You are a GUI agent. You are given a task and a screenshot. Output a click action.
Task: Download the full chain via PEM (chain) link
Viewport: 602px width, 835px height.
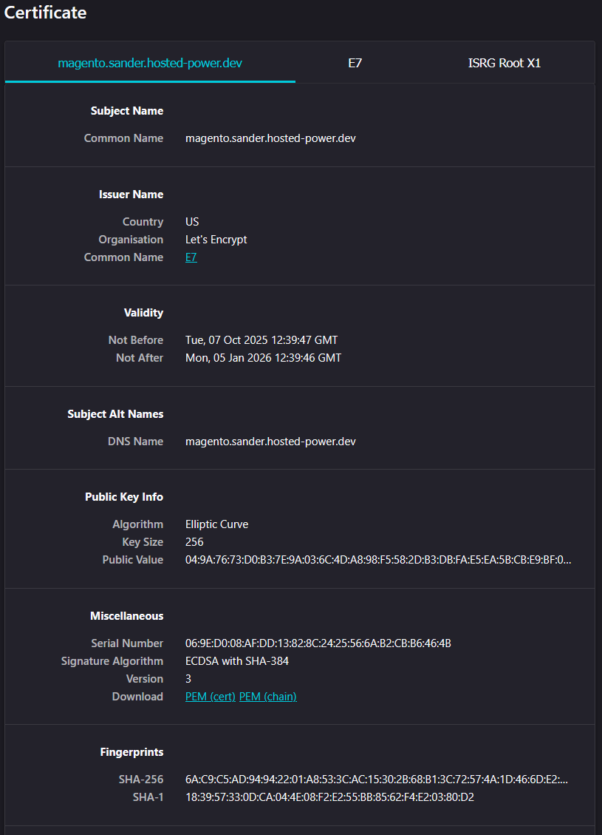click(267, 696)
